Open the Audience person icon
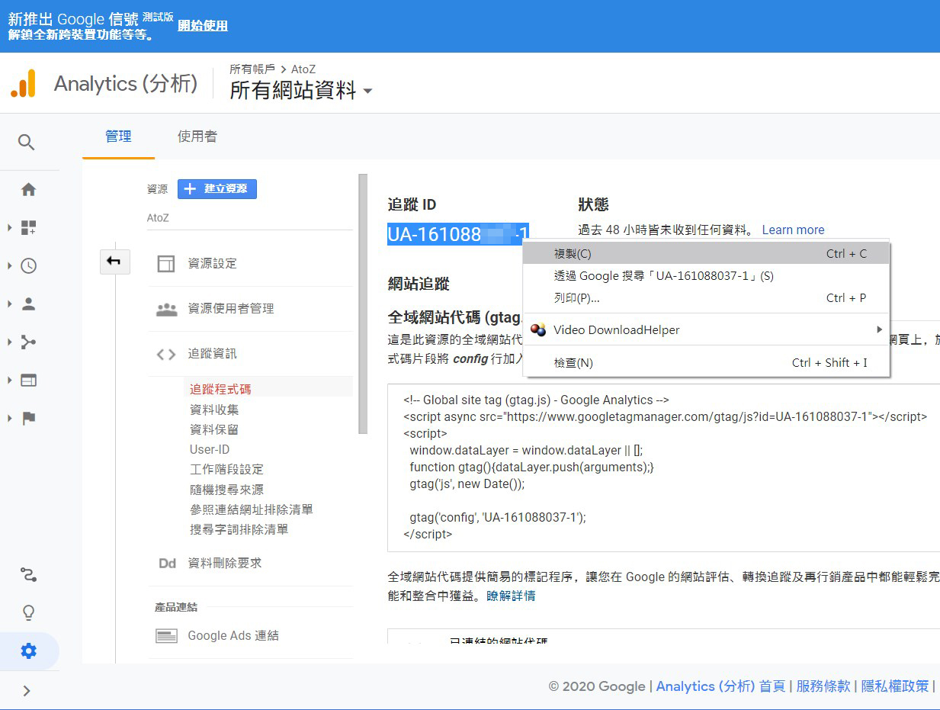 click(x=28, y=304)
